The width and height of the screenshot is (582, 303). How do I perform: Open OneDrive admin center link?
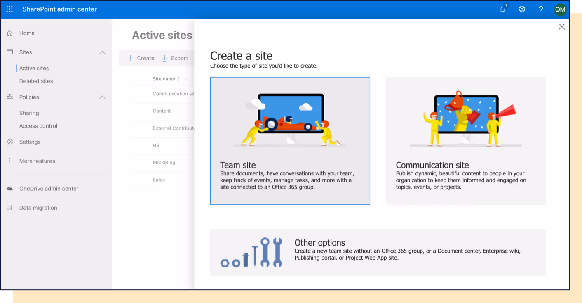(x=49, y=189)
